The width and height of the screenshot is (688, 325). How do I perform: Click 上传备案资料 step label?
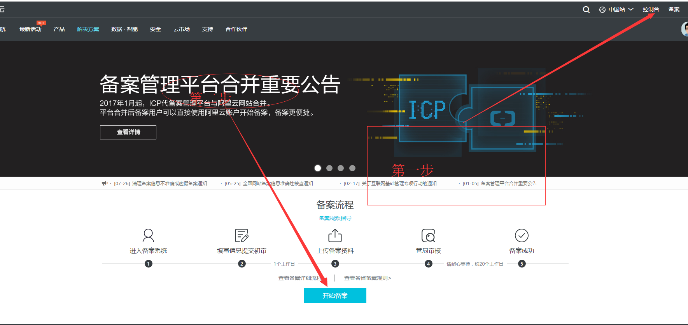335,251
